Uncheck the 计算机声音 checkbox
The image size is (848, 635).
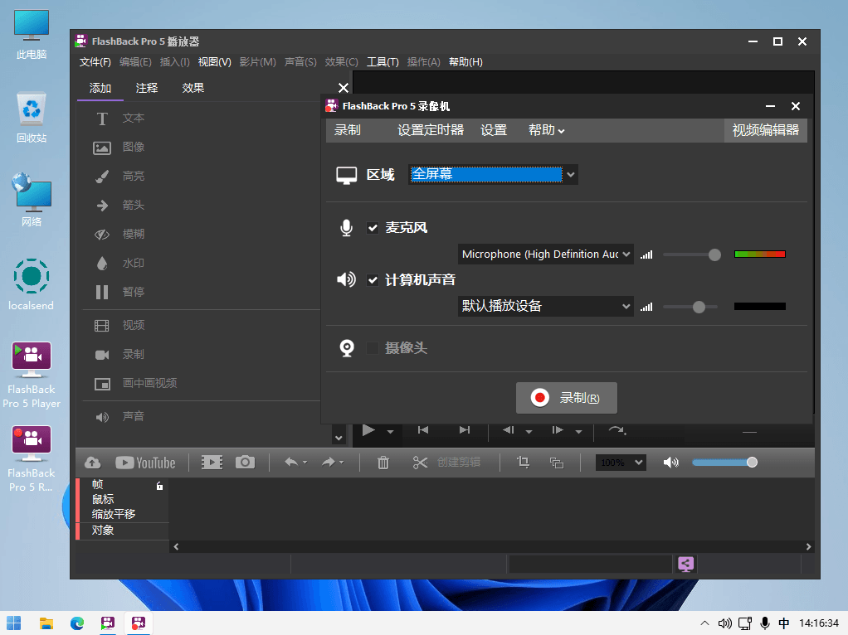[373, 280]
